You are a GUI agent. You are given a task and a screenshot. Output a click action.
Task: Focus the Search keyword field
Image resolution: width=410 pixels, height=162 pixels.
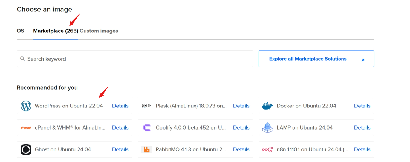point(135,59)
